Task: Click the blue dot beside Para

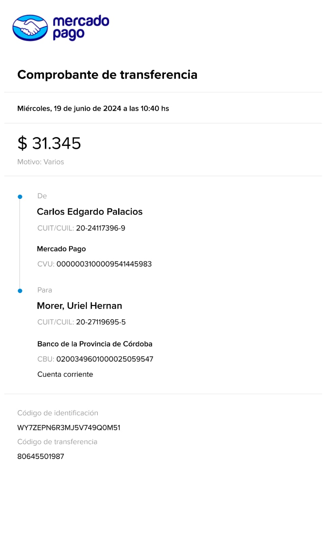Action: pyautogui.click(x=20, y=291)
